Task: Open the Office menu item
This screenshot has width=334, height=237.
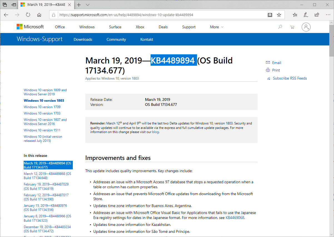Action: coord(60,27)
